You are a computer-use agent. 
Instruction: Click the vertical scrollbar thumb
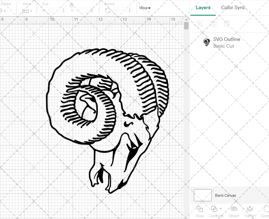tap(186, 26)
